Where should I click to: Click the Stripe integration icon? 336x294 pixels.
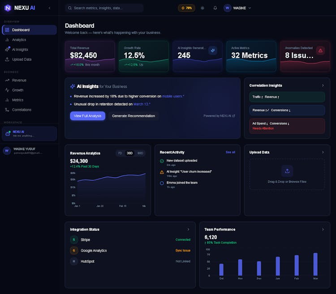tap(74, 240)
